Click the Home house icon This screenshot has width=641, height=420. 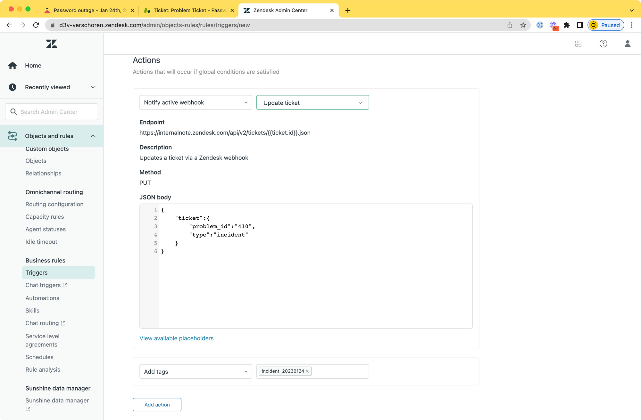[12, 65]
